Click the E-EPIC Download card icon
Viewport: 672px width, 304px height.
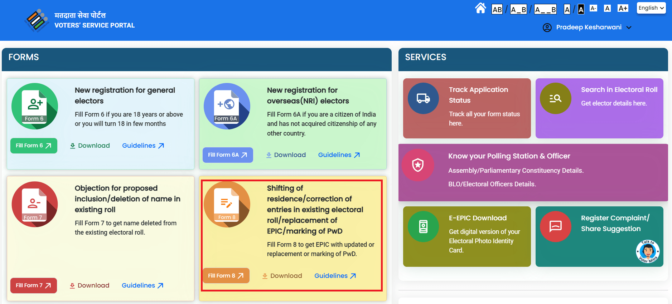pyautogui.click(x=423, y=227)
